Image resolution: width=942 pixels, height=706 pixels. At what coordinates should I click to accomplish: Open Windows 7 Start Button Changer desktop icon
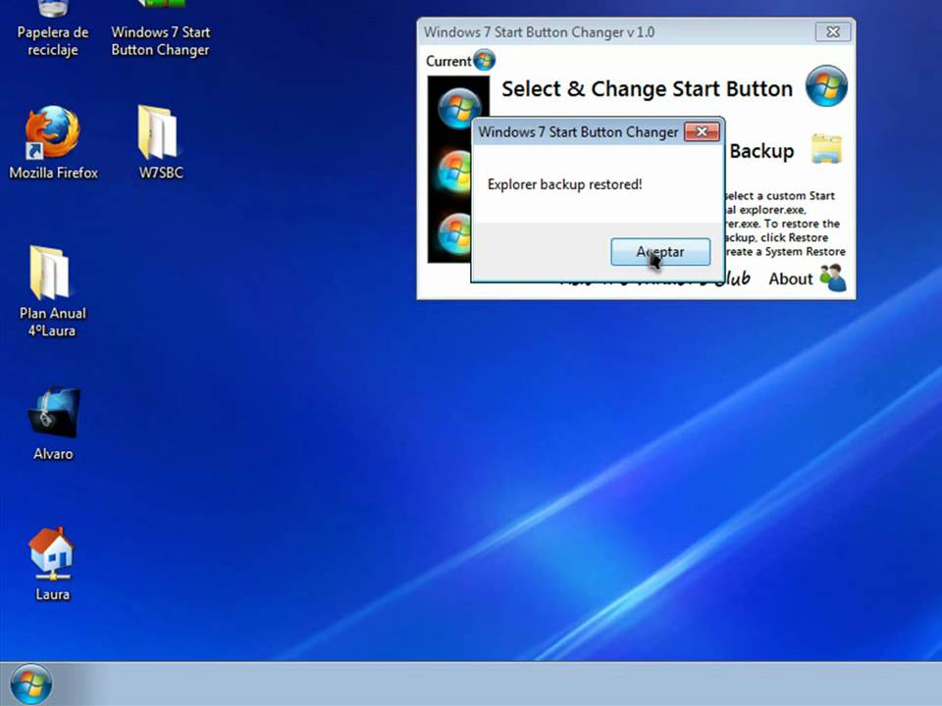coord(160,28)
